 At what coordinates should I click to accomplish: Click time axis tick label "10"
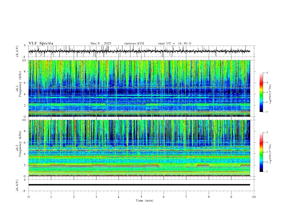[254, 197]
